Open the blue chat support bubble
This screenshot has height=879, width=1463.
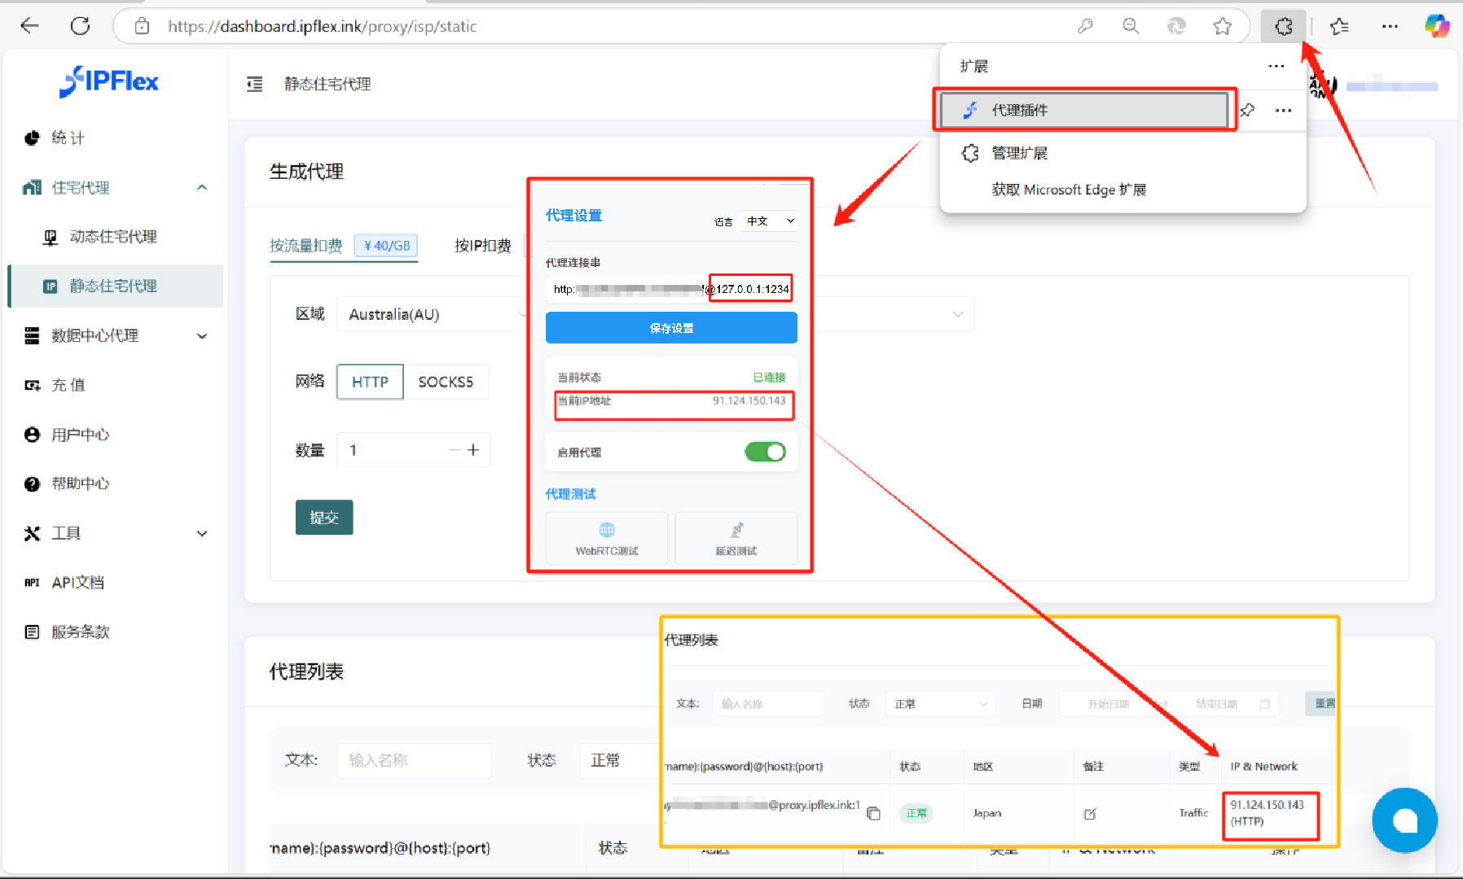coord(1404,820)
